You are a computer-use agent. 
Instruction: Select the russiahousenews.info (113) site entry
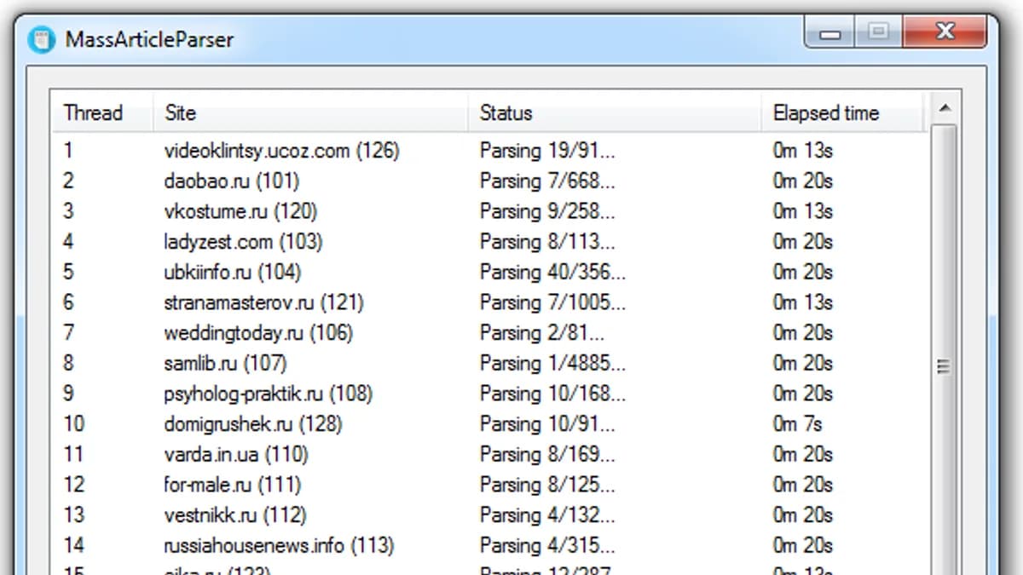[x=279, y=546]
